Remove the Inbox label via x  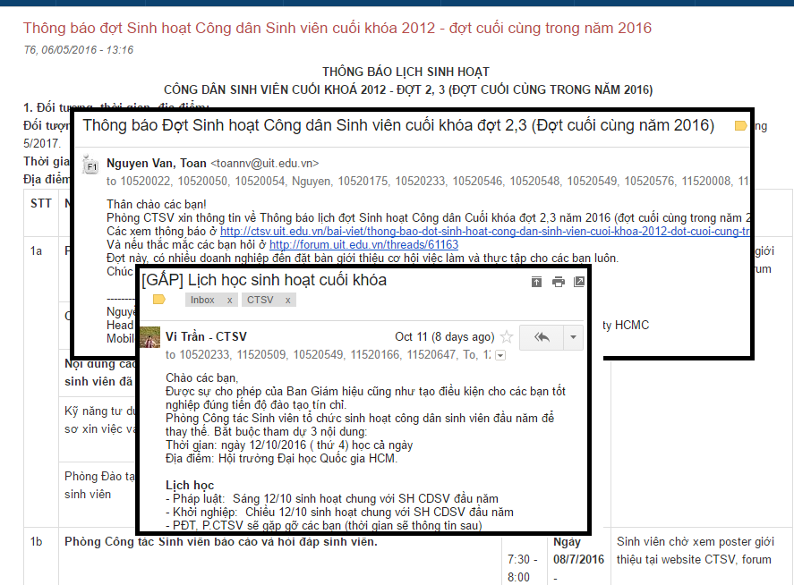[x=230, y=301]
